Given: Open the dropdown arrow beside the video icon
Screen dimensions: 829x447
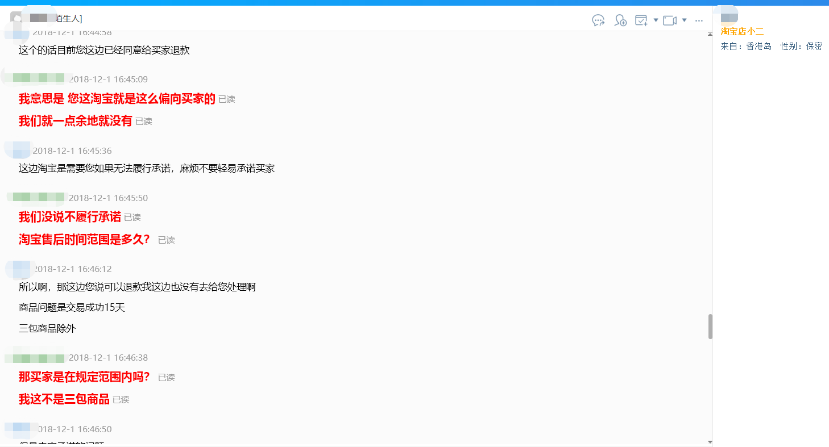Looking at the screenshot, I should 684,20.
